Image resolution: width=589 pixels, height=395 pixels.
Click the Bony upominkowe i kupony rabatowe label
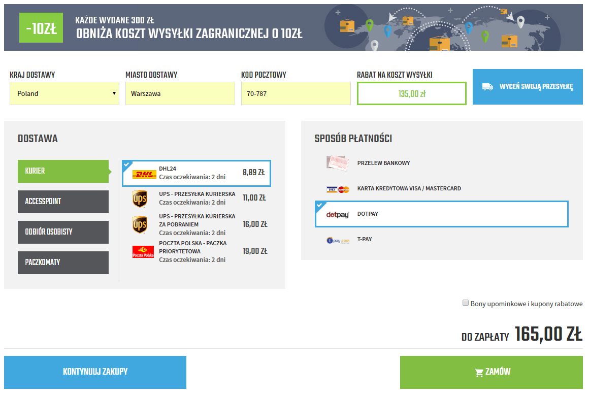[x=527, y=304]
